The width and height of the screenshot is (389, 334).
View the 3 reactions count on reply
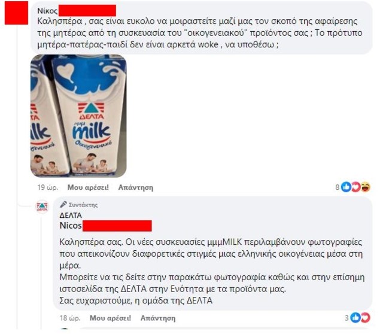347,318
